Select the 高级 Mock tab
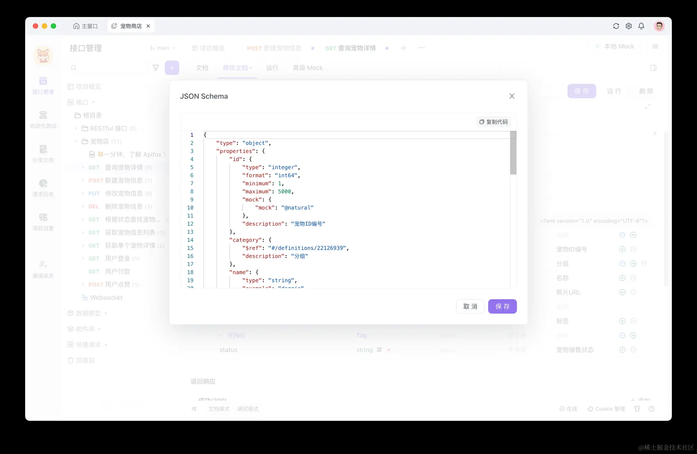This screenshot has height=454, width=697. click(307, 68)
